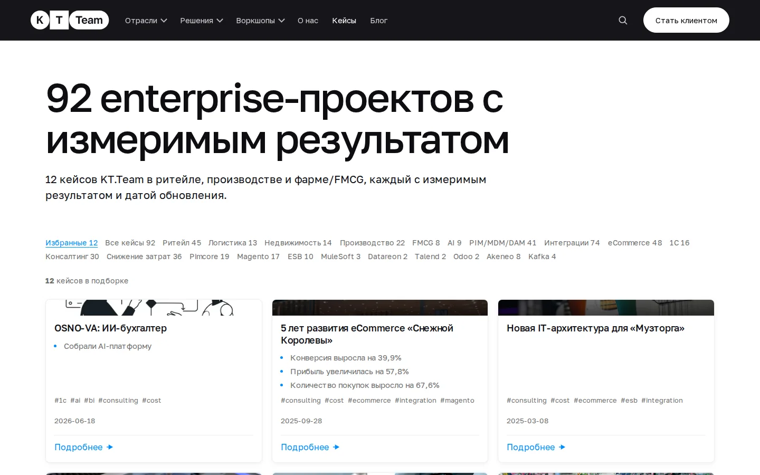Screen dimensions: 760x475
Task: Filter cases by Odoo 2
Action: [466, 256]
